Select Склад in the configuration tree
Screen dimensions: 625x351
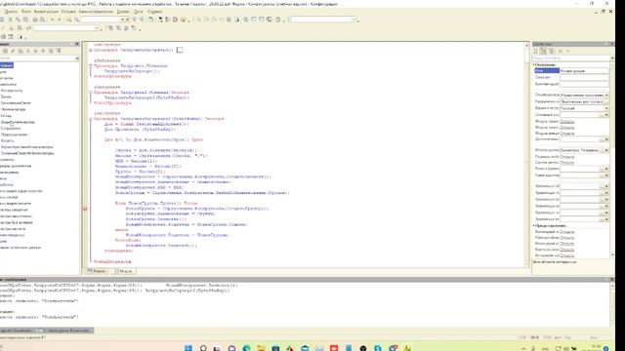pos(6,116)
